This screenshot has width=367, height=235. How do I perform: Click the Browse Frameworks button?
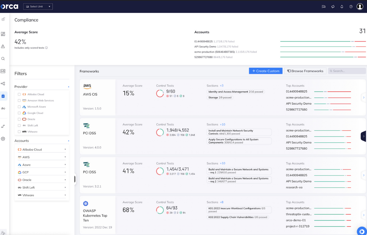[x=305, y=71]
